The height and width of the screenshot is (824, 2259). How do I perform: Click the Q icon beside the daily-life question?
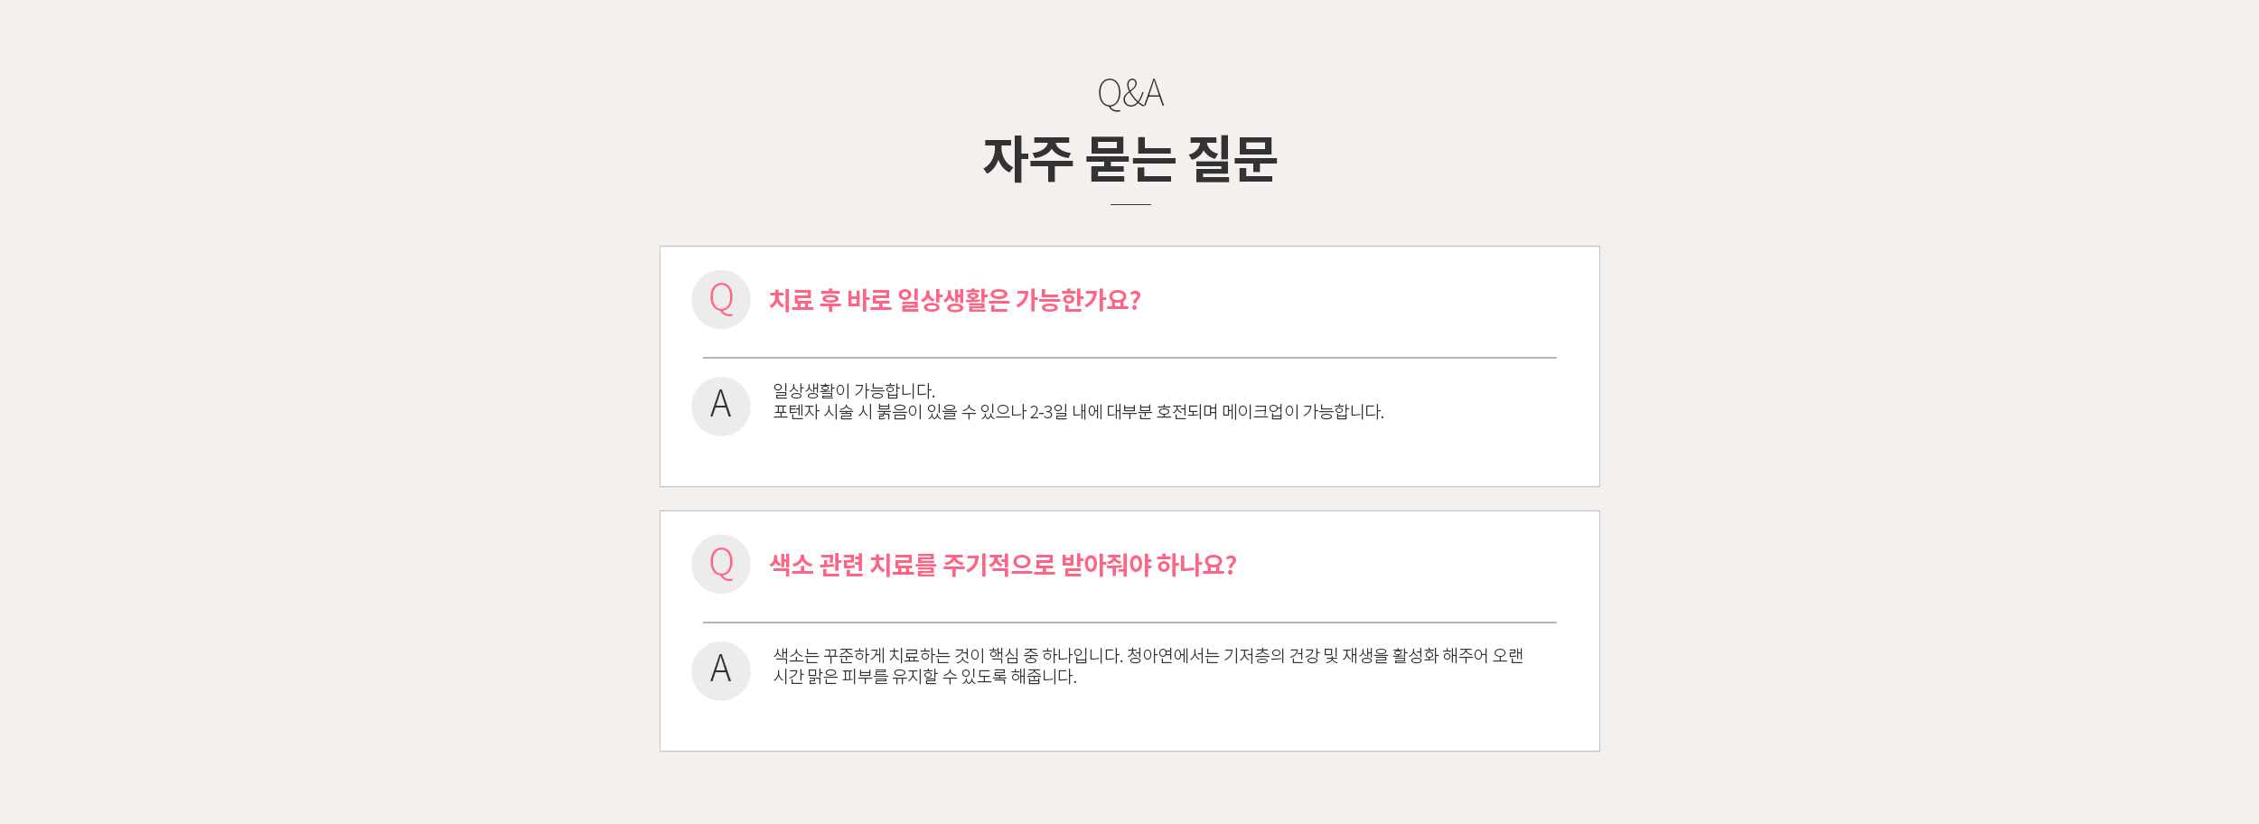click(x=721, y=300)
